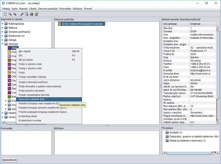The image size is (221, 164).
Task: Click the yellow DK class icon in the tree
Action: 9,72
